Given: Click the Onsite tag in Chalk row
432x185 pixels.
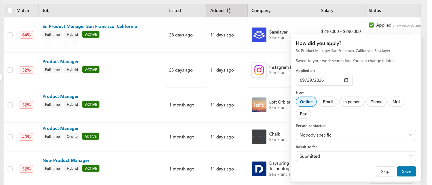Looking at the screenshot, I should (x=72, y=137).
